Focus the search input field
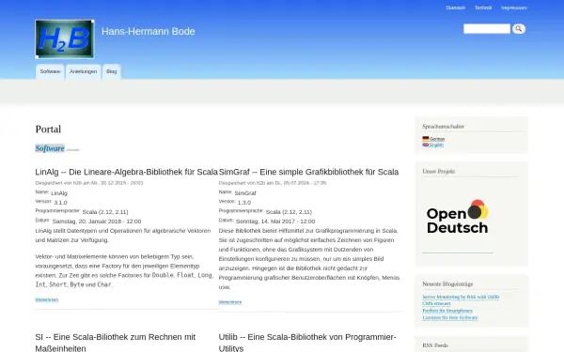 pyautogui.click(x=487, y=29)
